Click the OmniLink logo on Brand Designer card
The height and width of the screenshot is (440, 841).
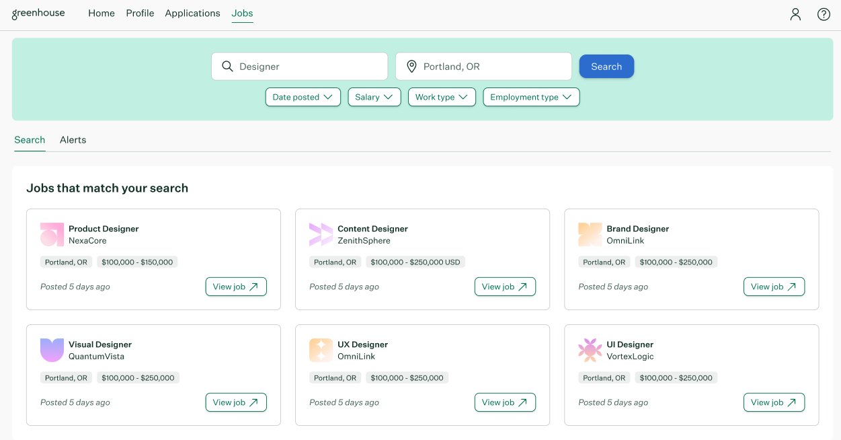coord(590,235)
